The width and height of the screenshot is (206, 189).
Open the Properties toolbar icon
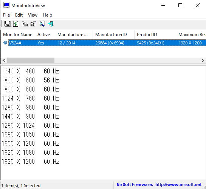33,24
